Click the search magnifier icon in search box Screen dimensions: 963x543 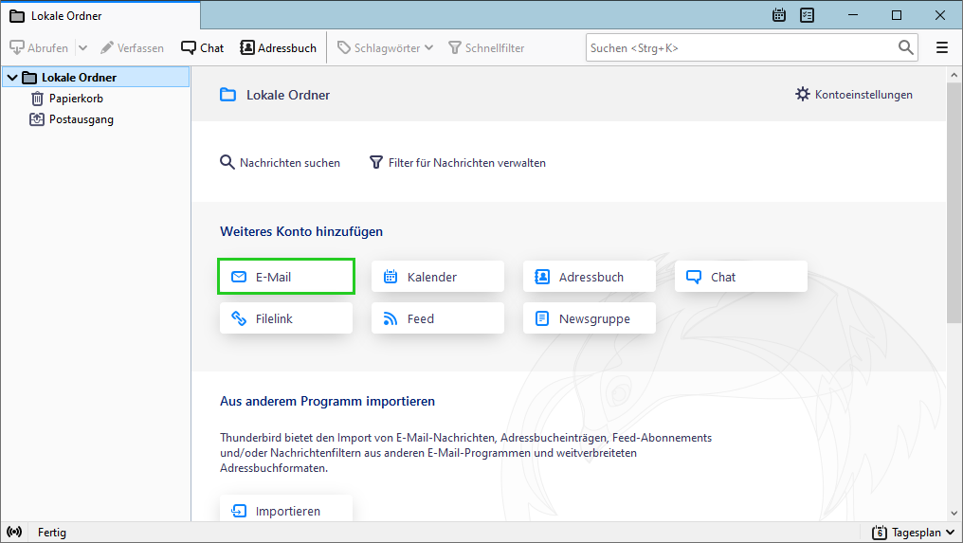click(905, 47)
